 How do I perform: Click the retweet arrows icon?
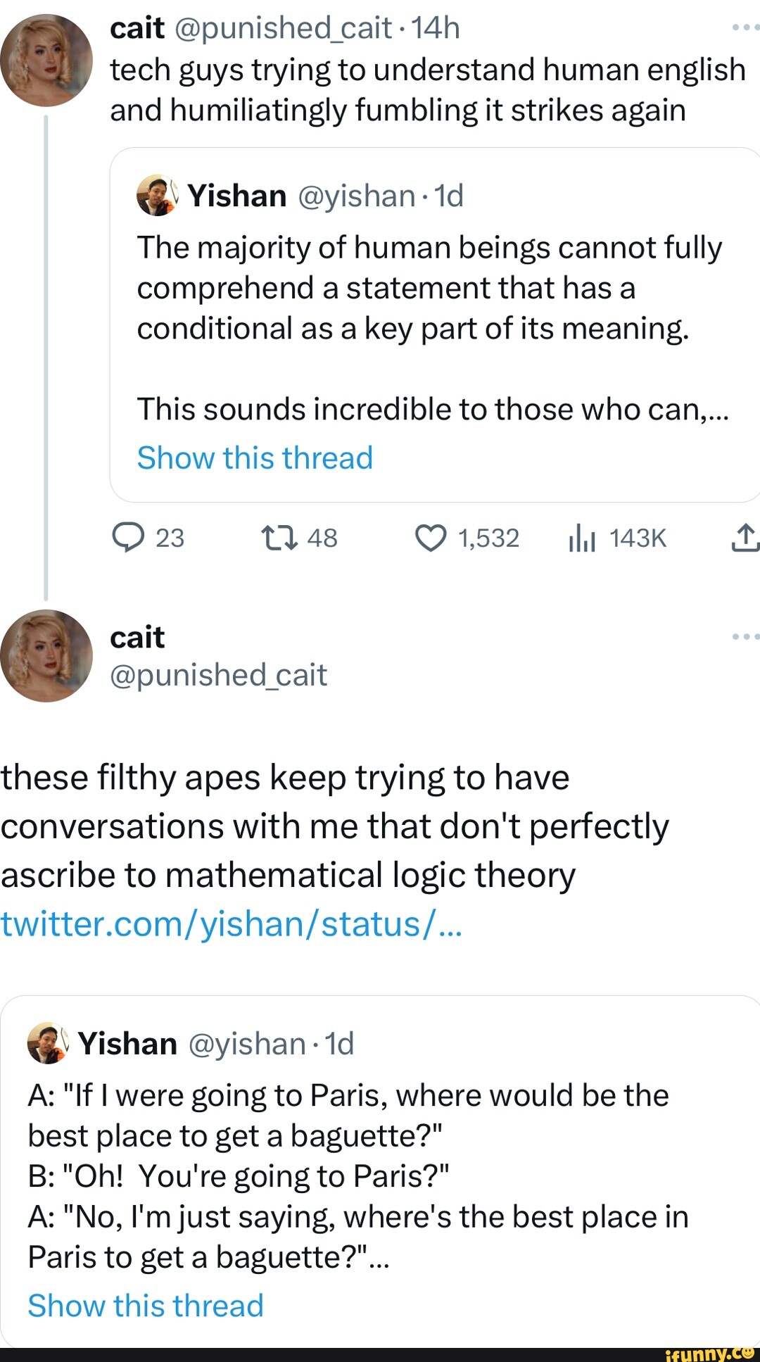(279, 538)
